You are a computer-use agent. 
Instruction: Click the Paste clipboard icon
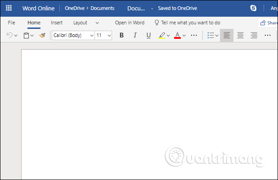coord(27,35)
